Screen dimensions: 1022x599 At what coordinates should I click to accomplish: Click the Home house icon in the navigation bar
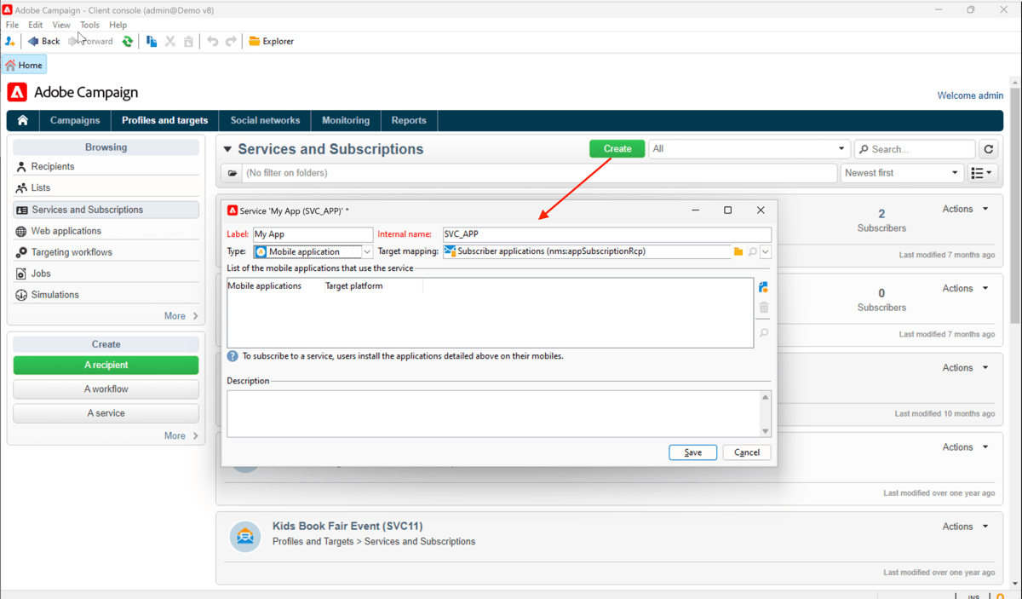[x=22, y=120]
